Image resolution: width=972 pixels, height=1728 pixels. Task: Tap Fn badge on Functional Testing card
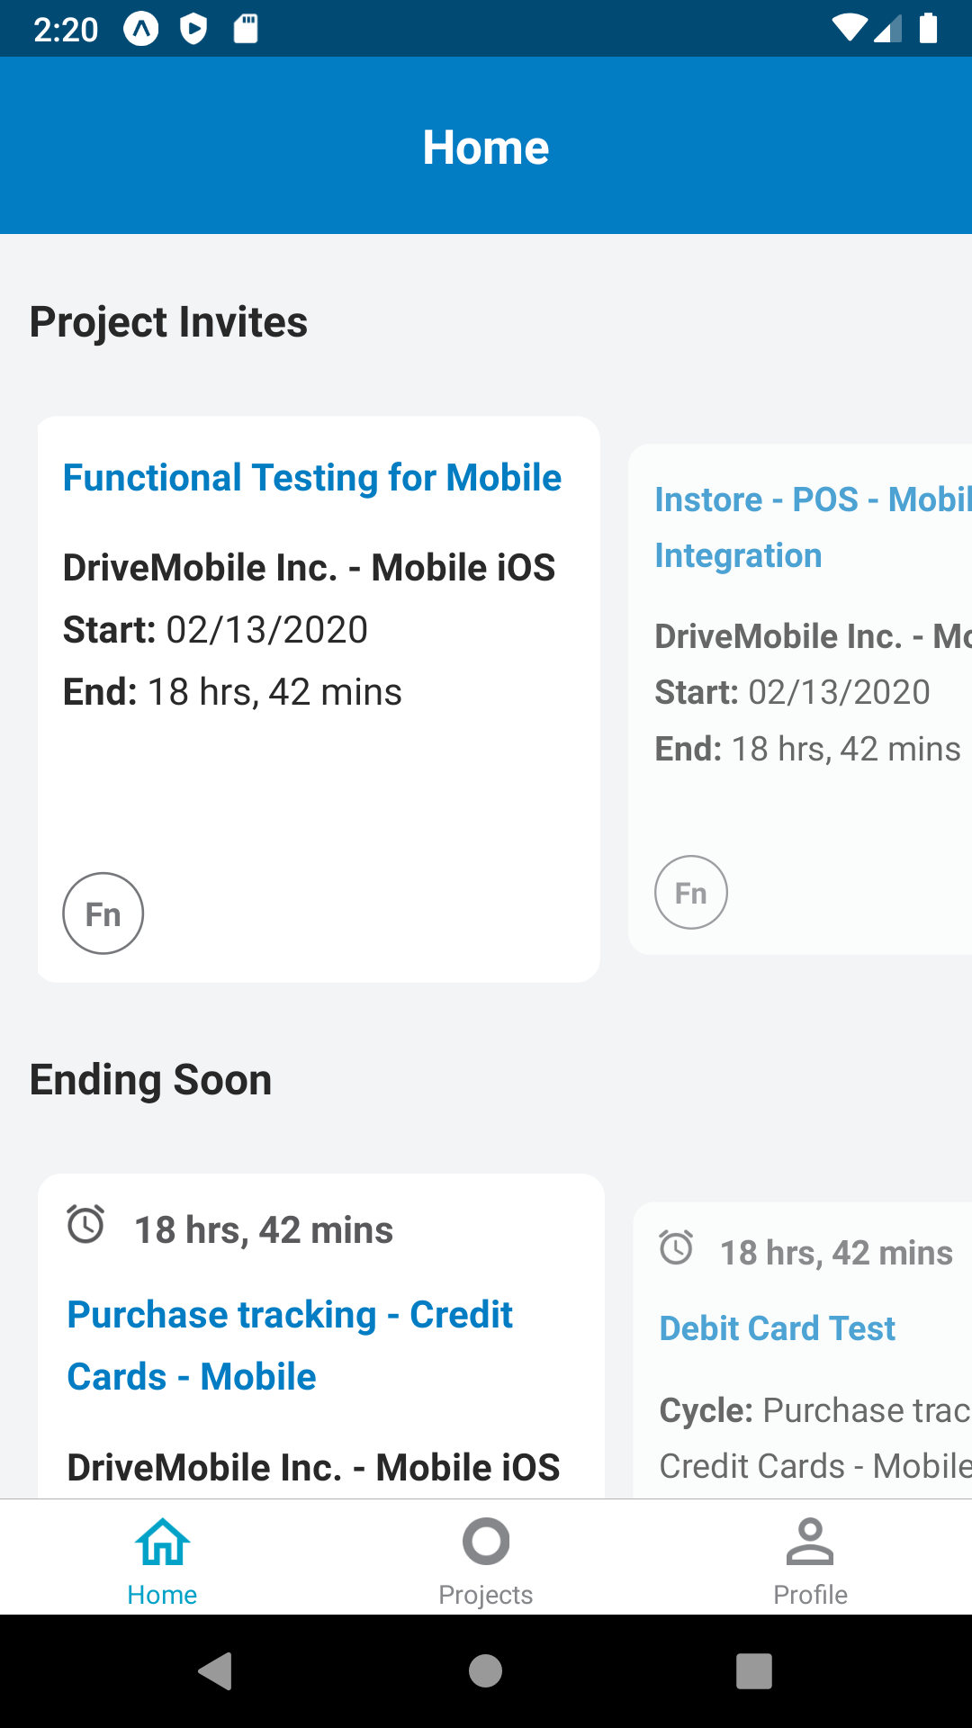click(x=103, y=913)
